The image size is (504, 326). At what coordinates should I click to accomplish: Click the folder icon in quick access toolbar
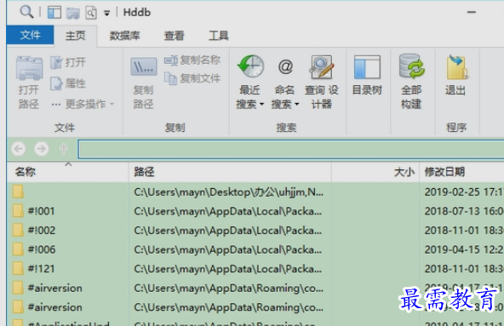coord(73,13)
